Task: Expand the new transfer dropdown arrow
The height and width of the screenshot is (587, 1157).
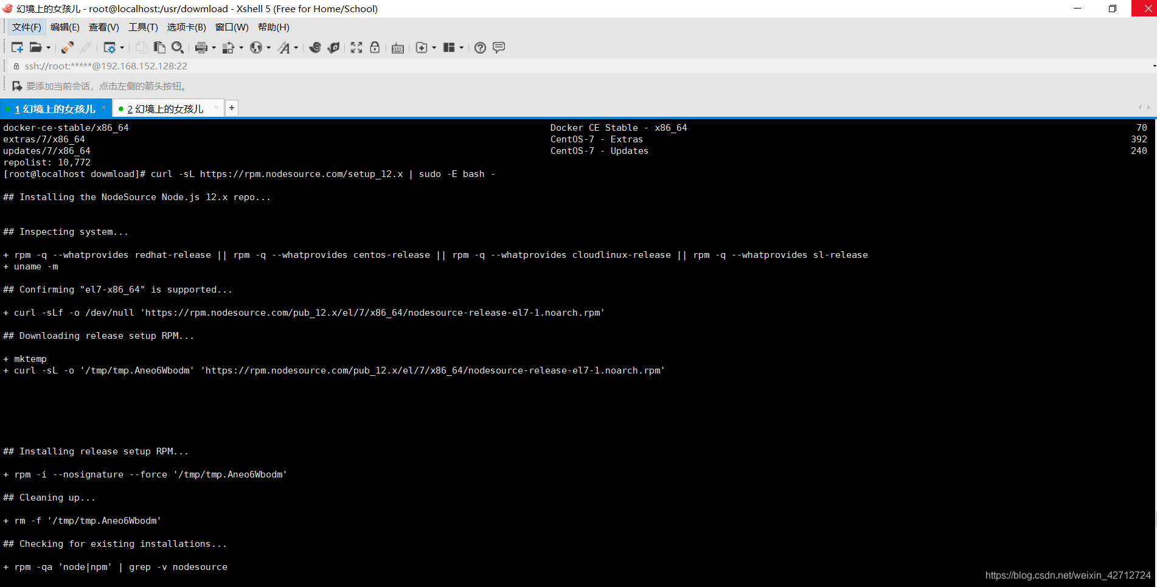Action: click(x=434, y=47)
